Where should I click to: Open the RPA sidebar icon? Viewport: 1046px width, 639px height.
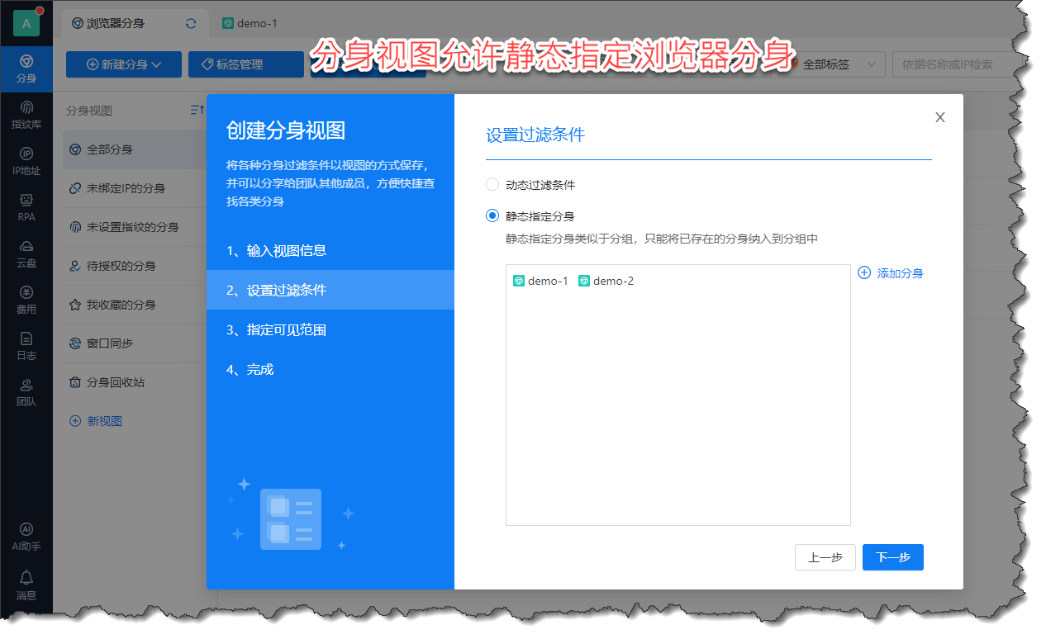pos(26,206)
